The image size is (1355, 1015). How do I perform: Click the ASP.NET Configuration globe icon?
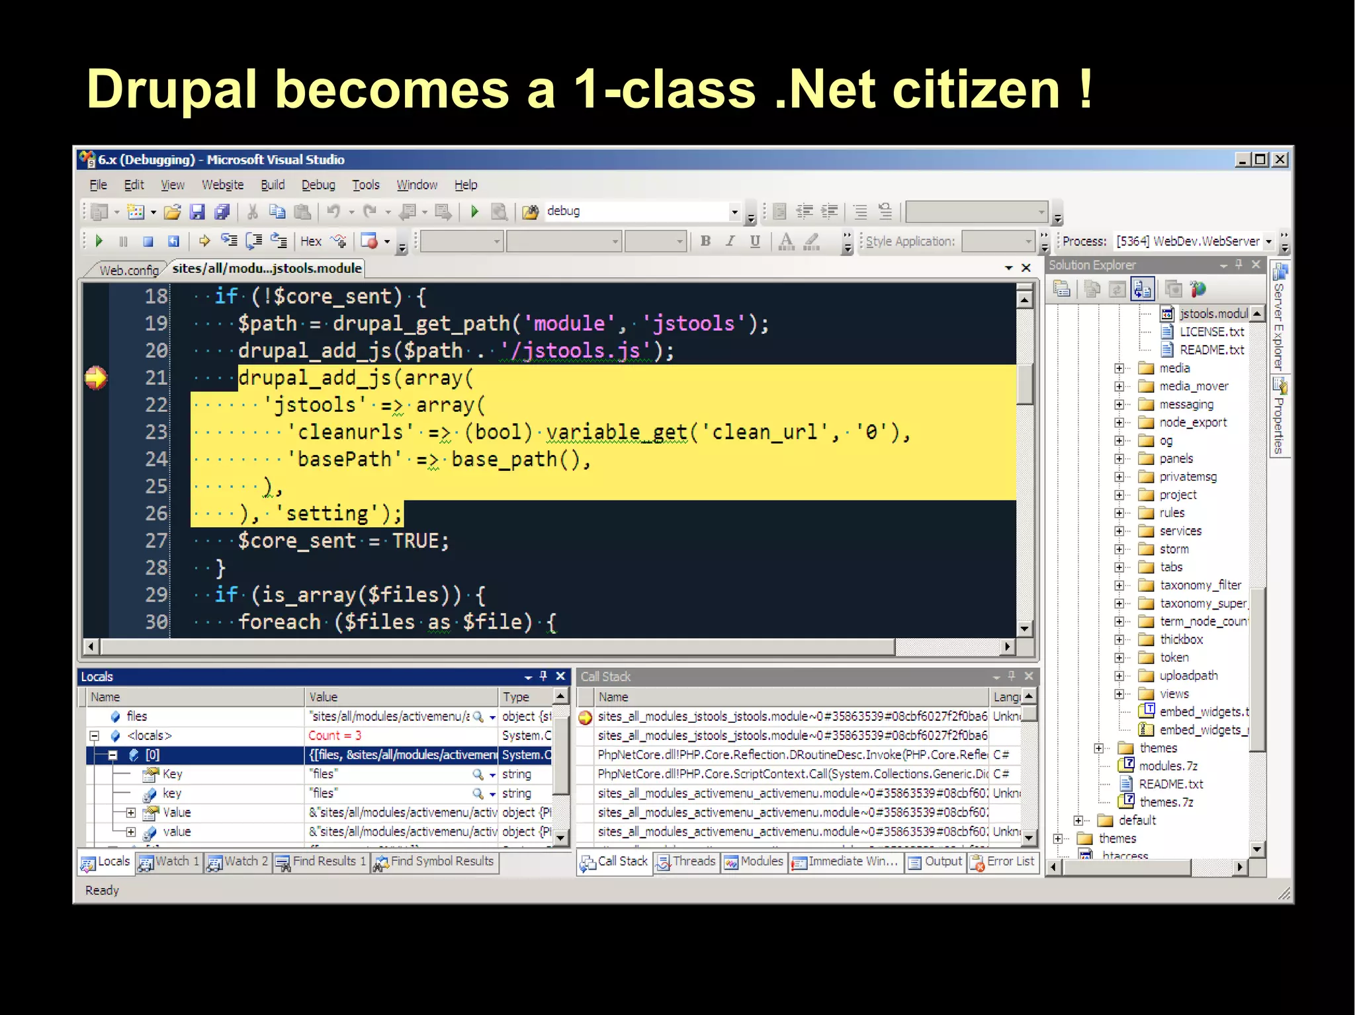pos(1198,289)
